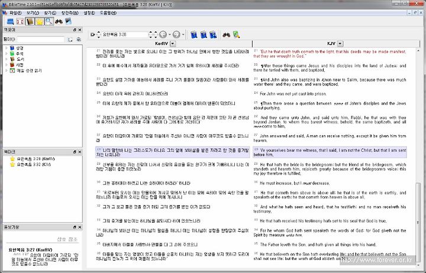426x273 pixels.
Task: Open the back history dropdown arrow
Action: coord(170,35)
